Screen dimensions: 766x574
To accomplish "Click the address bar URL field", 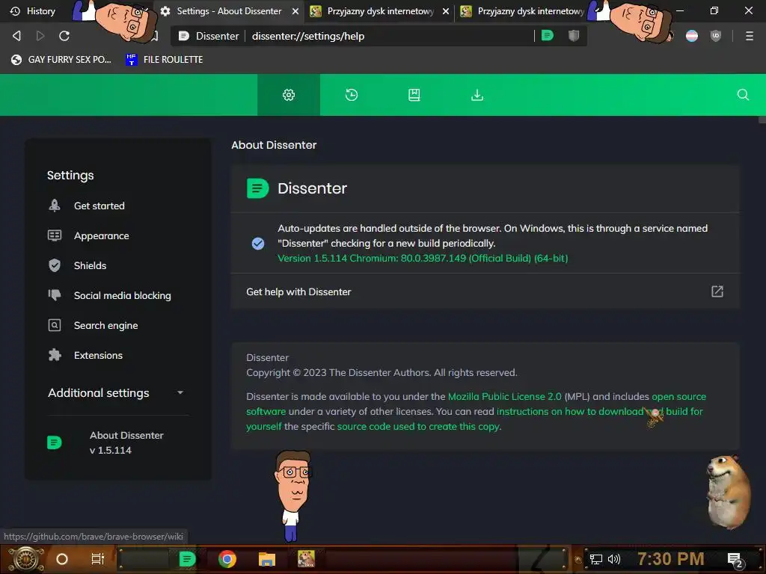I will click(390, 36).
